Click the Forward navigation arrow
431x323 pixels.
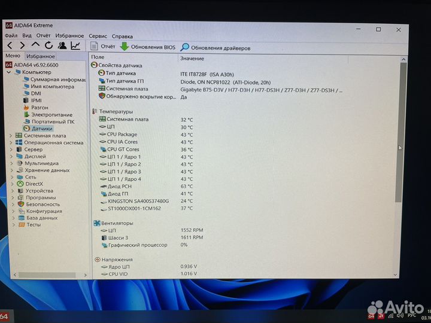point(22,46)
